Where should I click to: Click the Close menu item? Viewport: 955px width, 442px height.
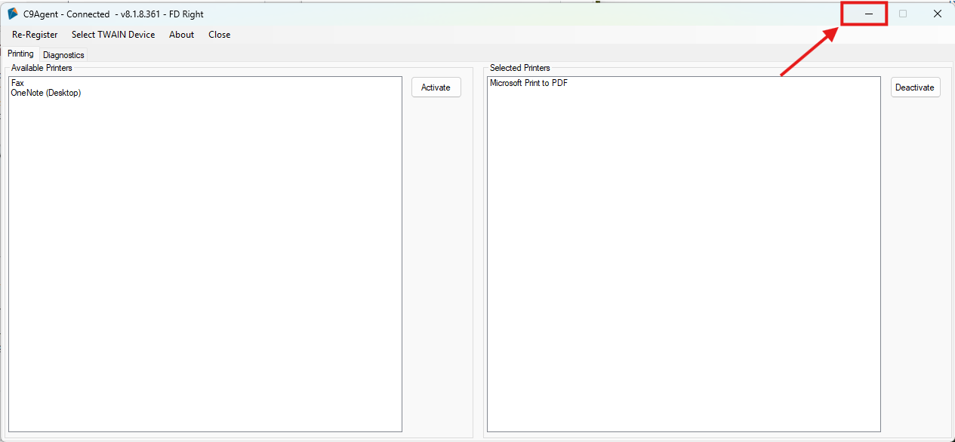click(x=220, y=35)
